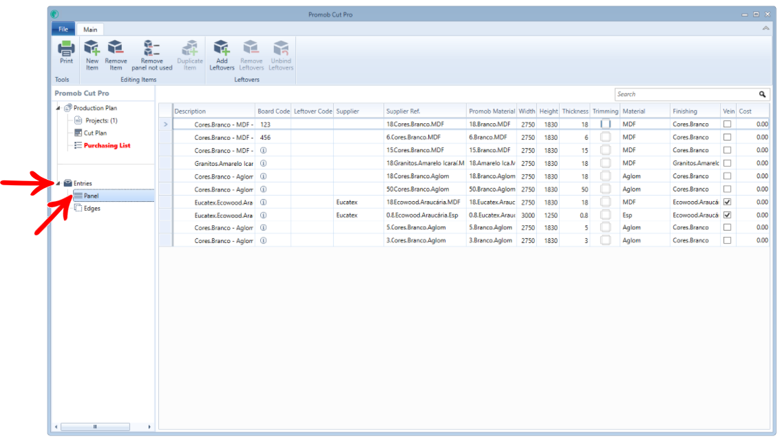
Task: Click info icon in 18.Cores.Branco.Aglom row
Action: [x=264, y=176]
